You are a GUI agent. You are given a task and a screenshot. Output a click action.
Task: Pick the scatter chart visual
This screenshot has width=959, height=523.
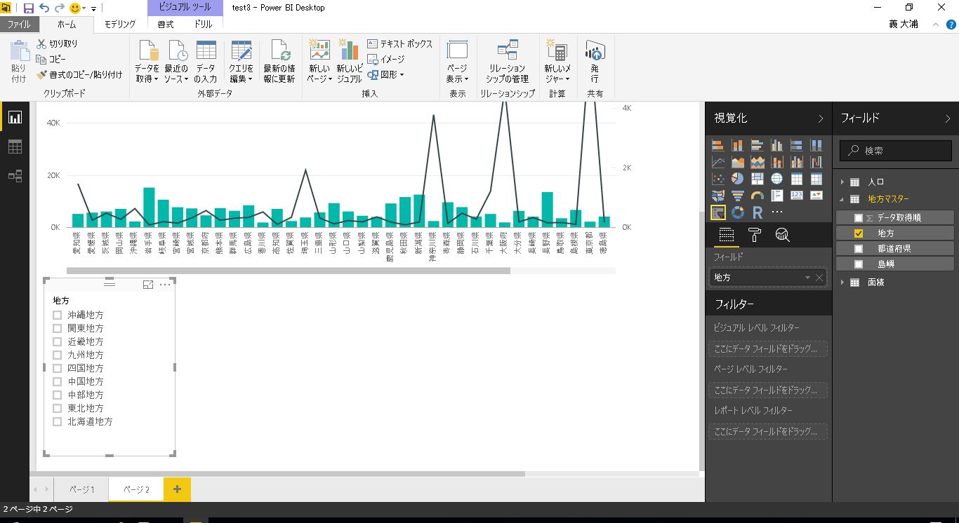coord(718,179)
